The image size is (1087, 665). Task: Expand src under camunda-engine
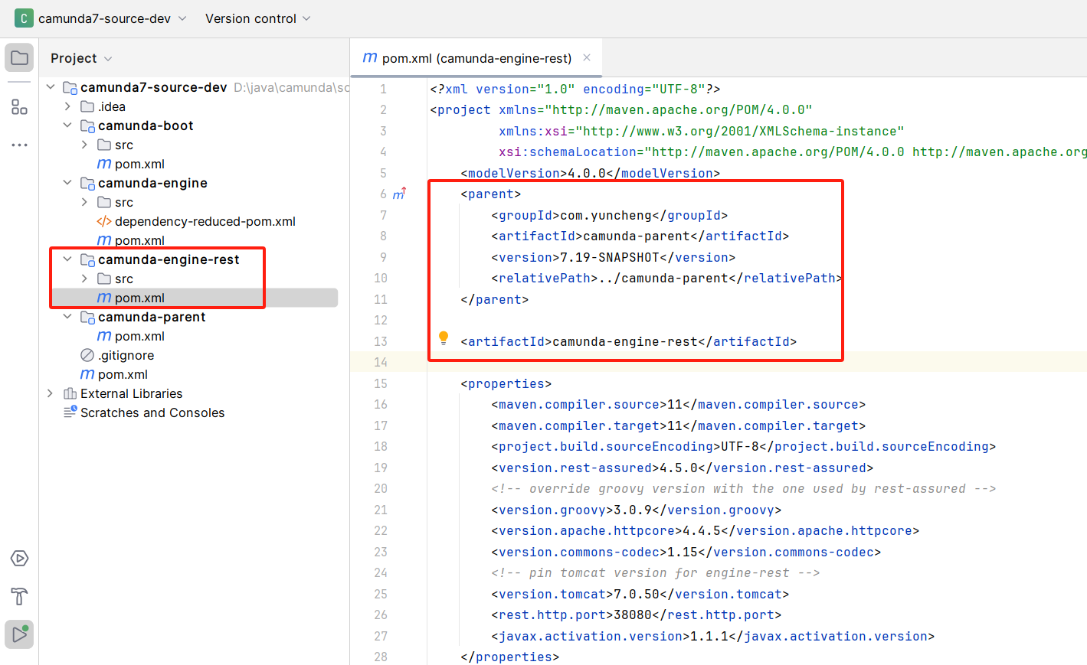84,202
